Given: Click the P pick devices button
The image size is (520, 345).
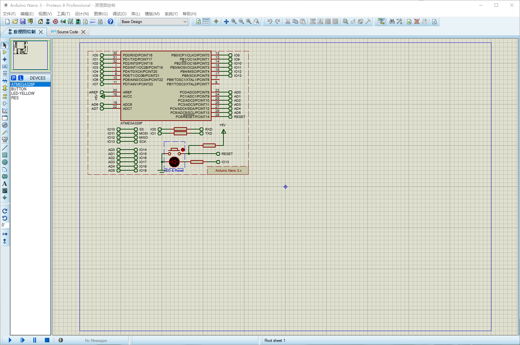Looking at the screenshot, I should 14,78.
